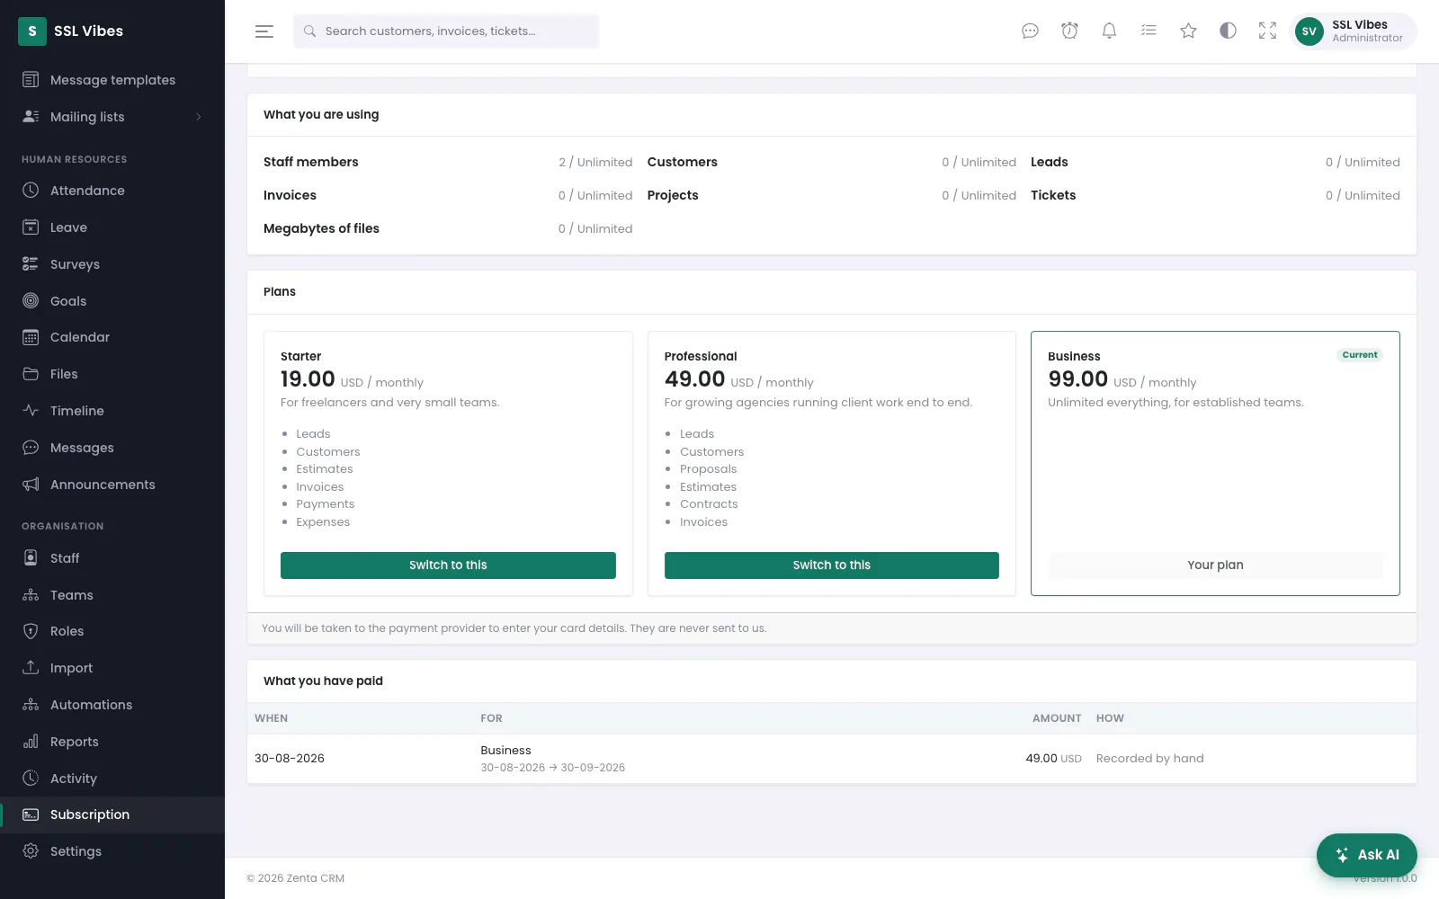Click the Automations icon in sidebar
1439x899 pixels.
point(31,705)
